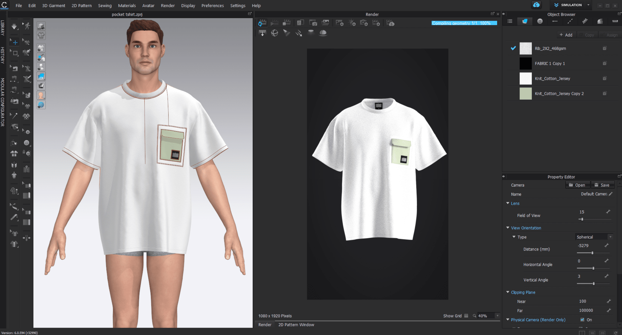Viewport: 622px width, 335px height.
Task: Open the 40% zoom dropdown
Action: [x=497, y=316]
